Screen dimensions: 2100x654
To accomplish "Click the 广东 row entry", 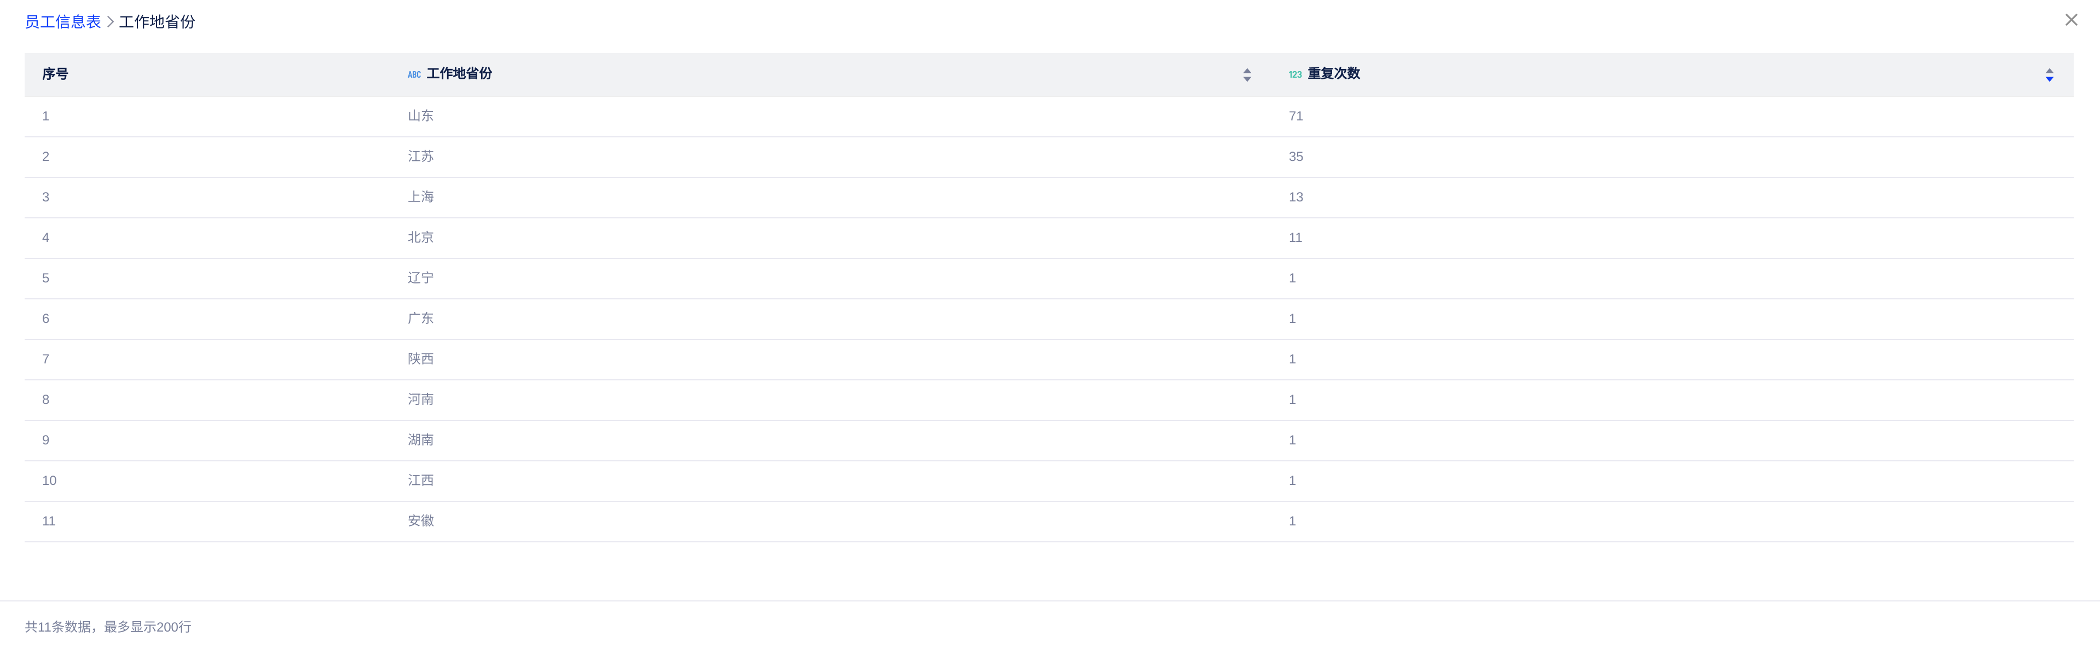I will pos(421,319).
